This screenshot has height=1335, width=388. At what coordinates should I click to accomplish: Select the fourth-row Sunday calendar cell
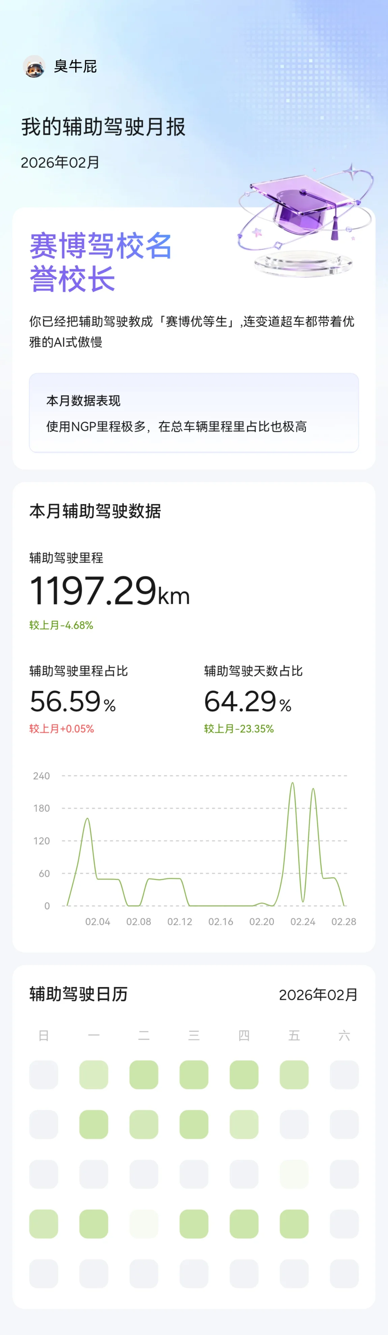pos(44,1224)
